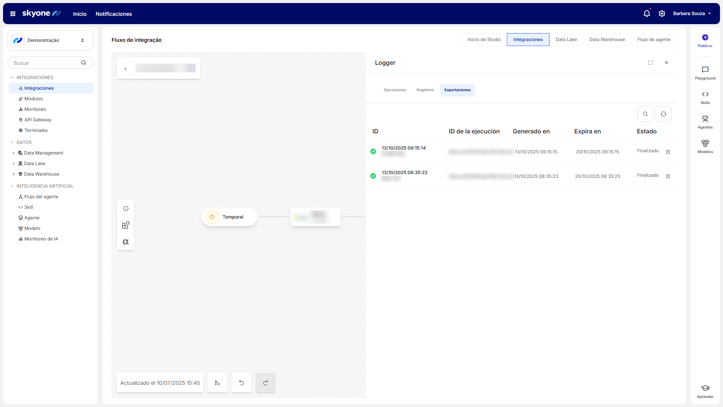The width and height of the screenshot is (723, 407).
Task: Switch to the Ejecuciones tab
Action: (x=395, y=90)
